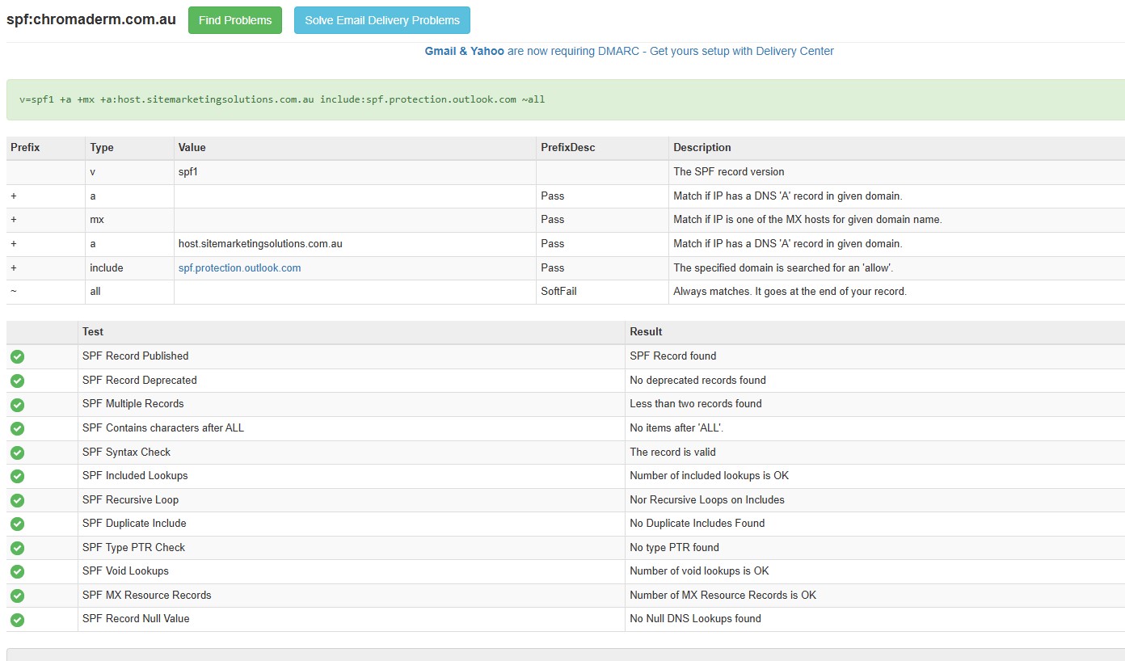Click the green check for SPF Void Lookups
The image size is (1125, 661).
17,571
